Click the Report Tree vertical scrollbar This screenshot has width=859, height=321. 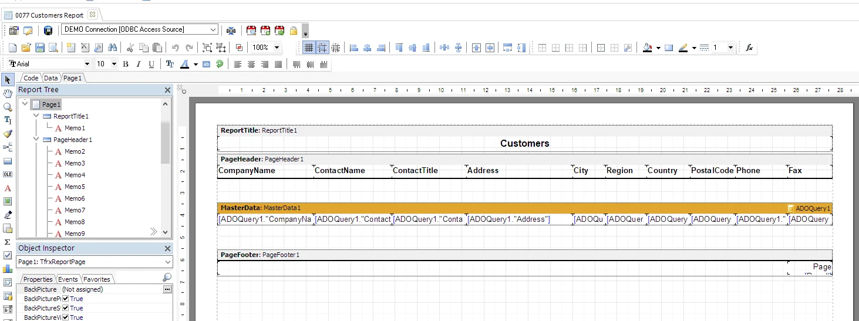click(x=165, y=169)
